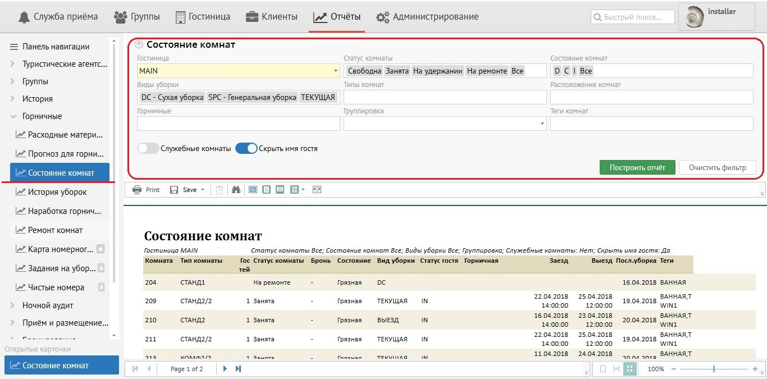Jump to last report page
Image resolution: width=767 pixels, height=379 pixels.
[x=238, y=369]
